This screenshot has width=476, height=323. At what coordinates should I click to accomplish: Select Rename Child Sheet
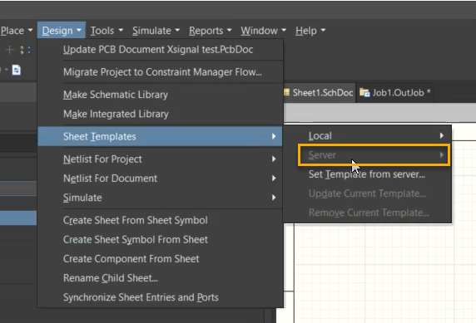[x=161, y=278]
